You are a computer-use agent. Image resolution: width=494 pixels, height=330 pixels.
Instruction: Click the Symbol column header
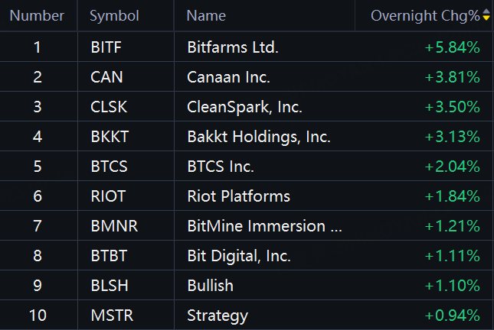(114, 16)
